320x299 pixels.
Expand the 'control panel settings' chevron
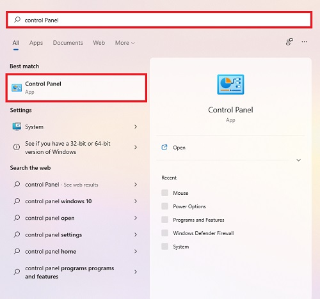[x=136, y=234]
